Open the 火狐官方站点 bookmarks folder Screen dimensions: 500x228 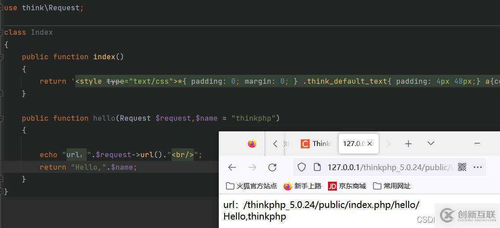252,186
